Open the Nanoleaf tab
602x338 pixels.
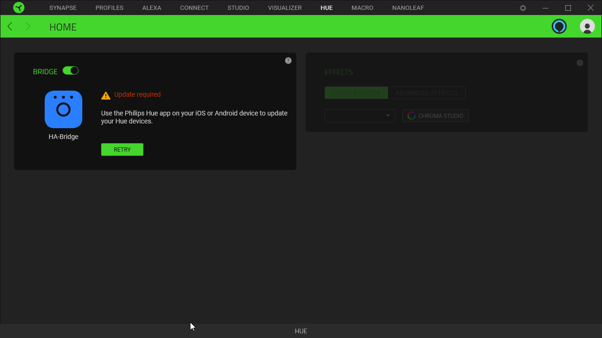[408, 8]
